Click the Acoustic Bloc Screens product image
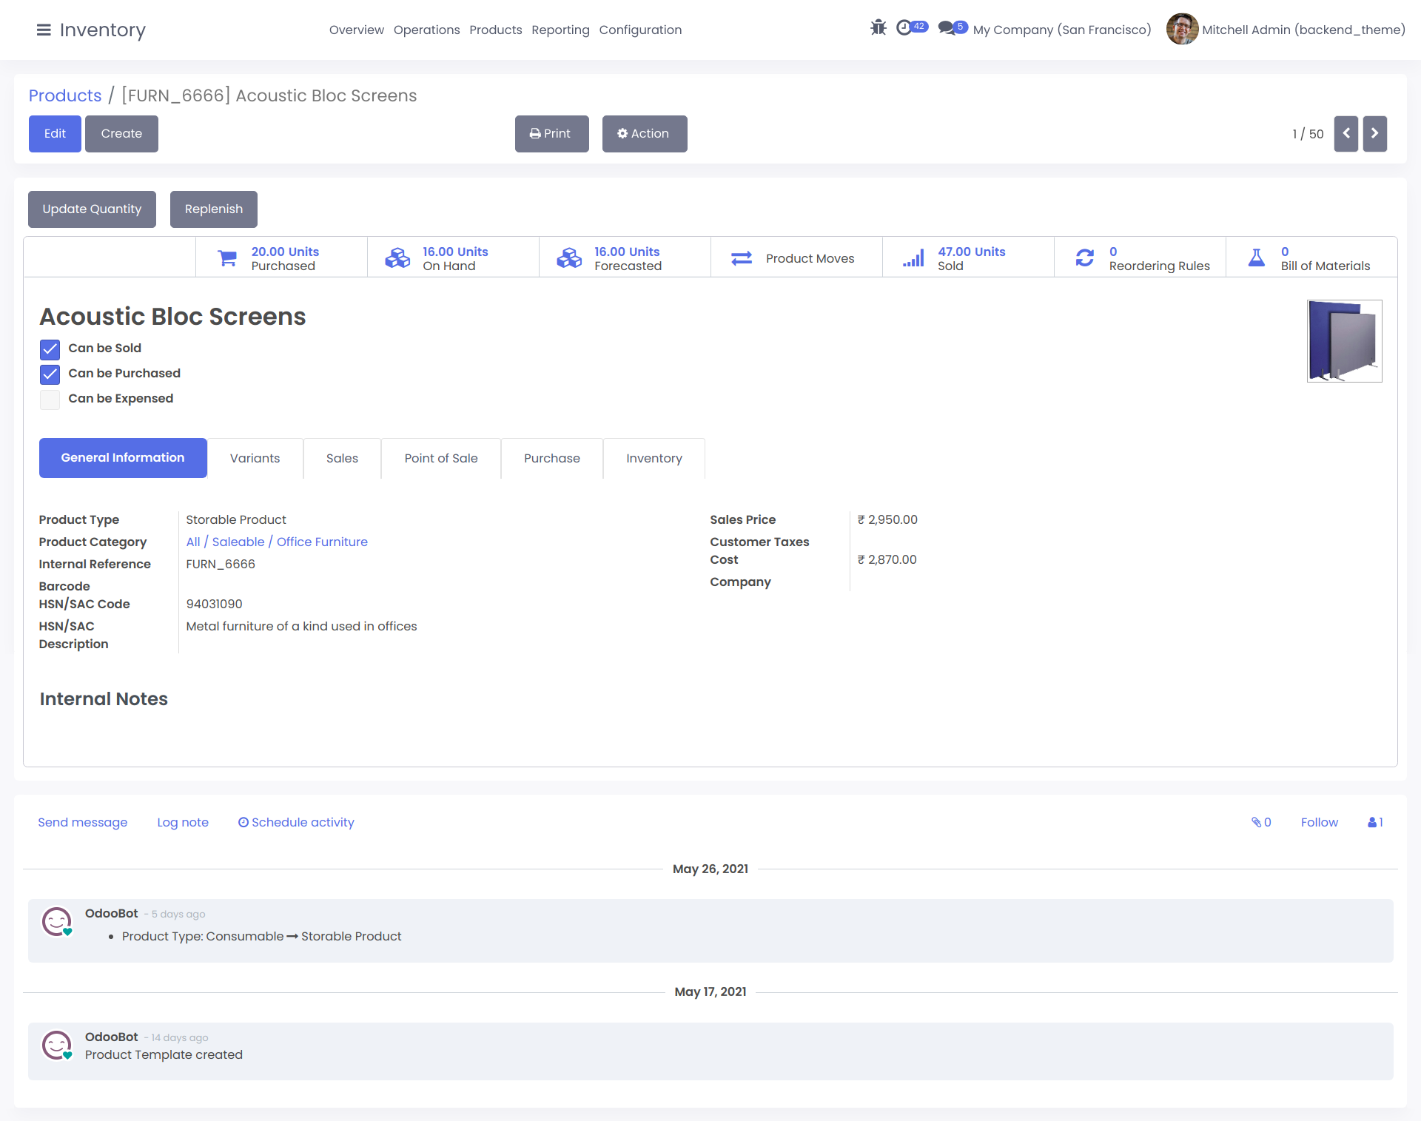1421x1121 pixels. pos(1344,341)
